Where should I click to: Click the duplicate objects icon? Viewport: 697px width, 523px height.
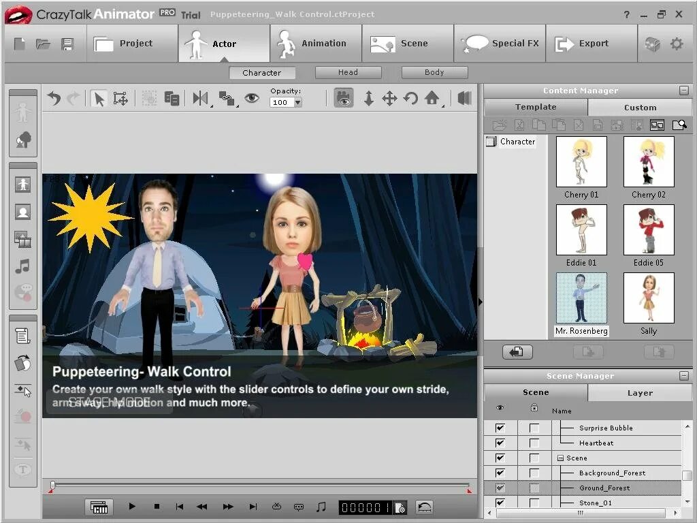click(x=172, y=98)
